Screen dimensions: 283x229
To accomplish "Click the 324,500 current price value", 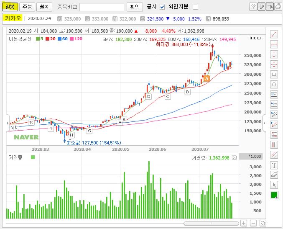I will [155, 19].
